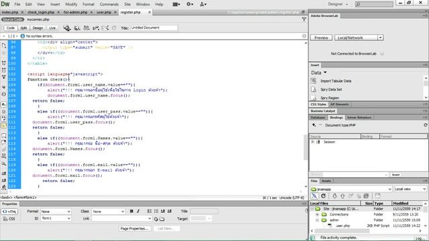Click the Connect to Remote Server icon
Viewport: 429px width, 241px height.
click(x=314, y=196)
